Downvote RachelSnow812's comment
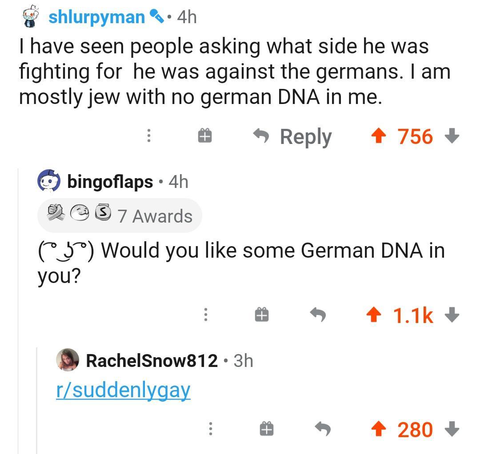 pos(452,429)
